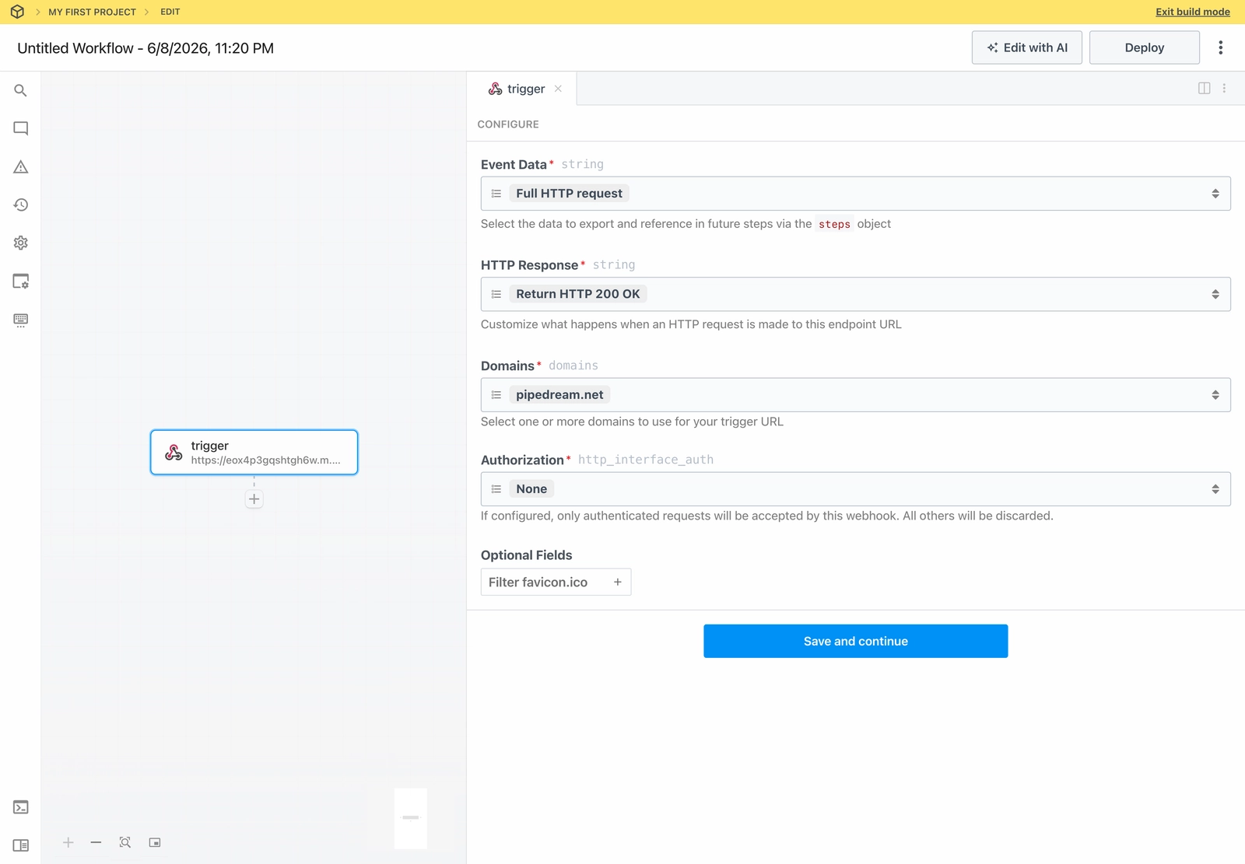
Task: Open the warning triangle alerts icon
Action: click(21, 166)
